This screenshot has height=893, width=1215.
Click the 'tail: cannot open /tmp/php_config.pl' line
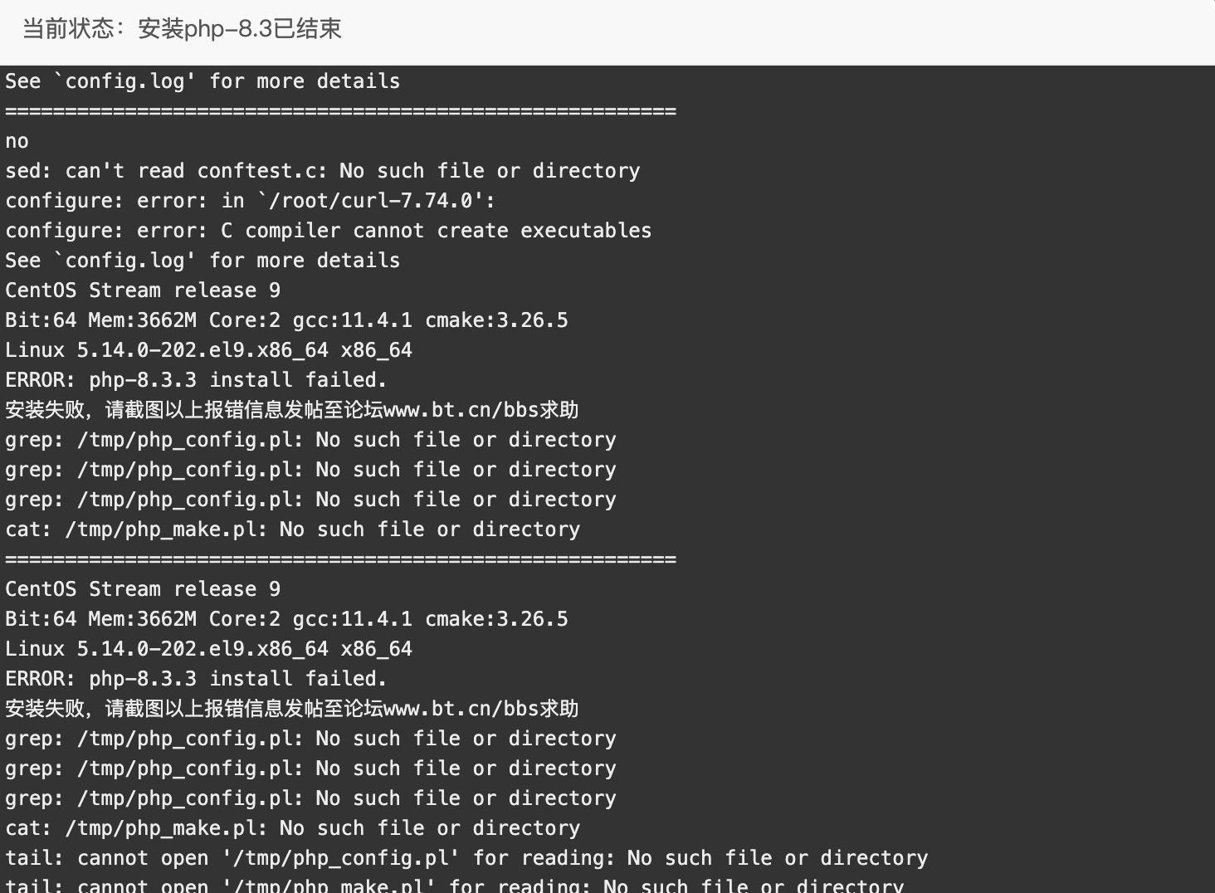pos(466,858)
